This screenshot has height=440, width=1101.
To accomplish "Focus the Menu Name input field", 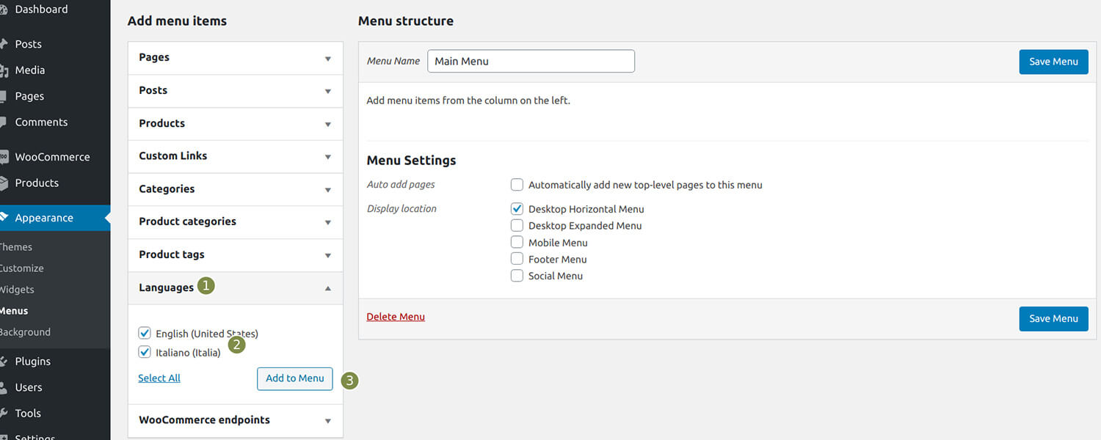I will point(531,61).
